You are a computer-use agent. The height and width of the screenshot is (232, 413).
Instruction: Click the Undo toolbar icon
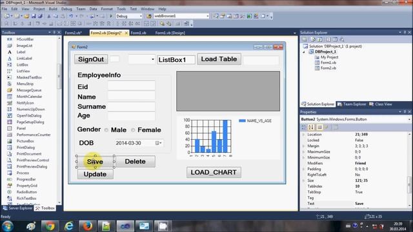pos(71,16)
